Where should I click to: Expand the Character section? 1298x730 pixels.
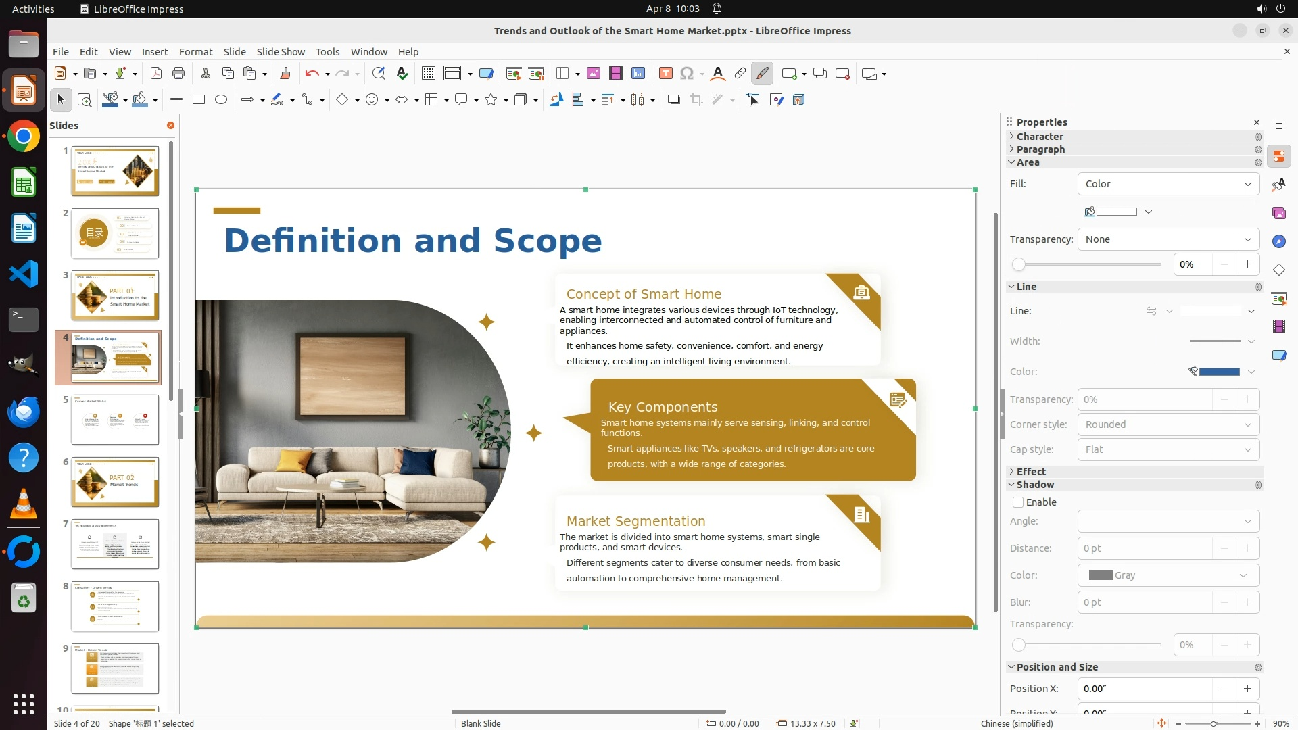pos(1040,137)
